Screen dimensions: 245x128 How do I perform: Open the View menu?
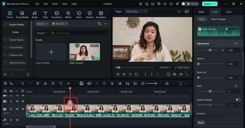(x=65, y=4)
